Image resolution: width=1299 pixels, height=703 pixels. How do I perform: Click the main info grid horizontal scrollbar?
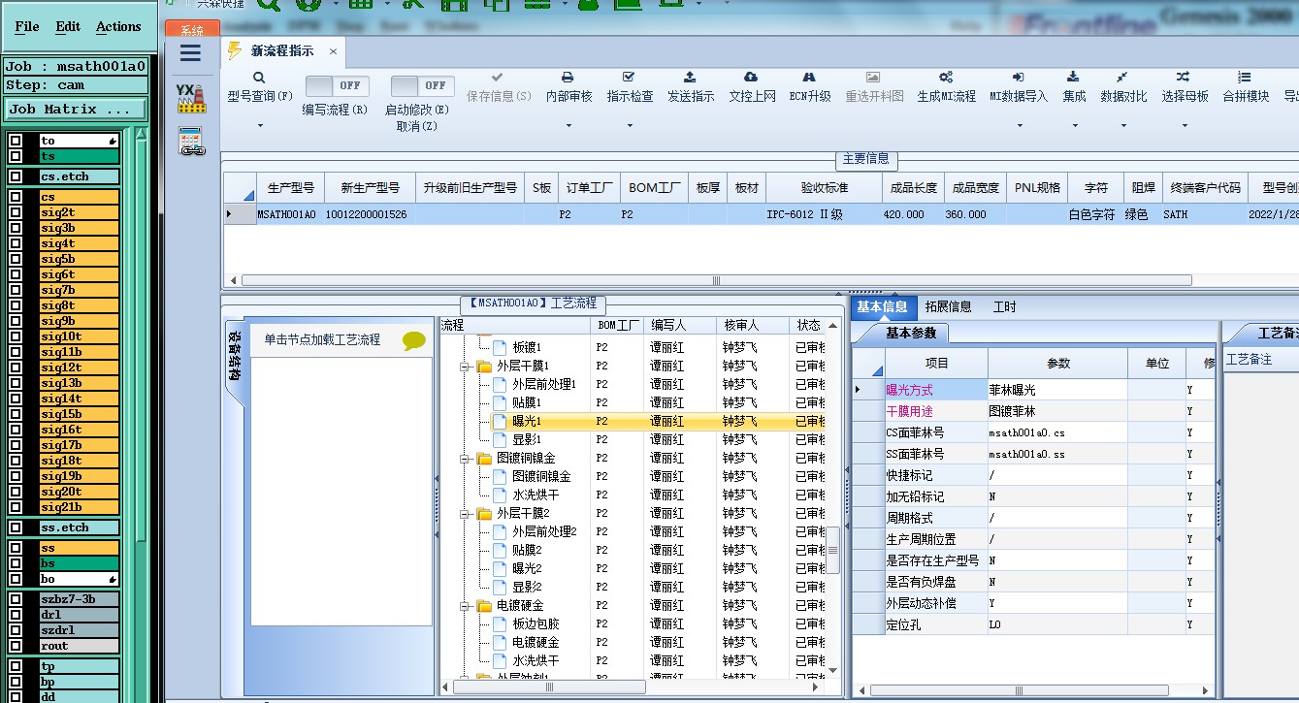pyautogui.click(x=716, y=280)
